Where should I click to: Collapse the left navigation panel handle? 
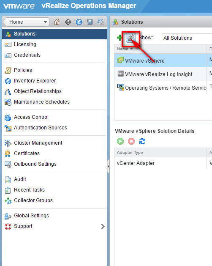[x=108, y=167]
